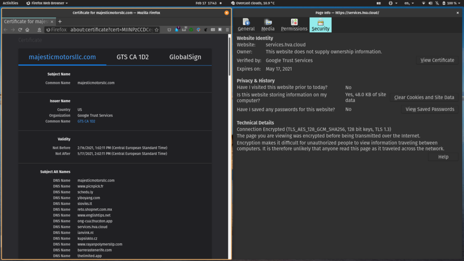The image size is (464, 261).
Task: Select the Organization value Google Trust Services
Action: (x=95, y=116)
